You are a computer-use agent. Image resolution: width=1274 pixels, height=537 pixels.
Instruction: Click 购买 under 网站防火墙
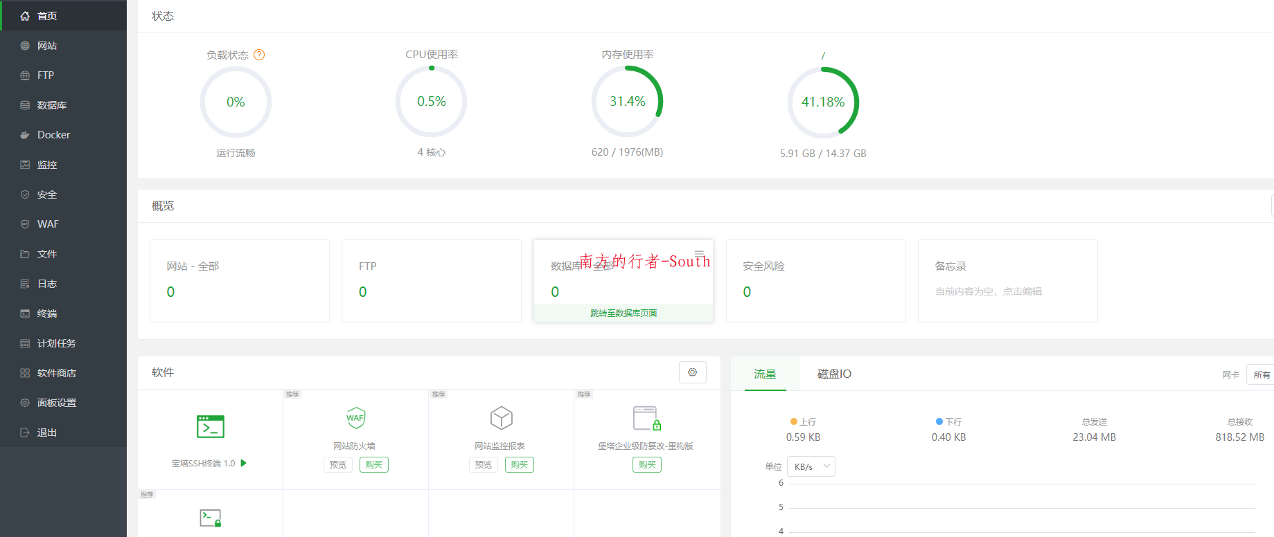(x=374, y=464)
